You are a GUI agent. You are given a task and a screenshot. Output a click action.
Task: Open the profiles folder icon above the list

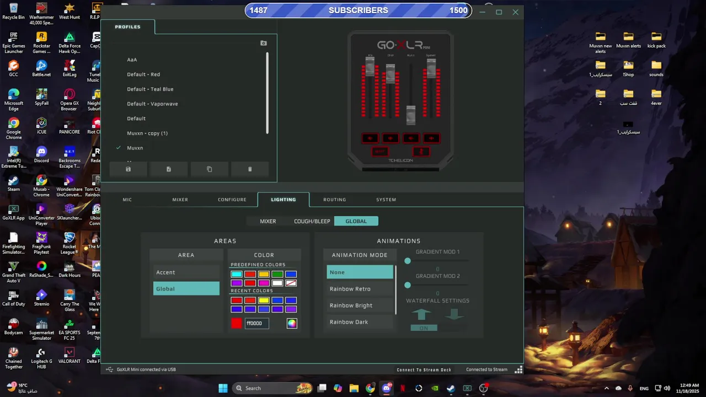(264, 43)
